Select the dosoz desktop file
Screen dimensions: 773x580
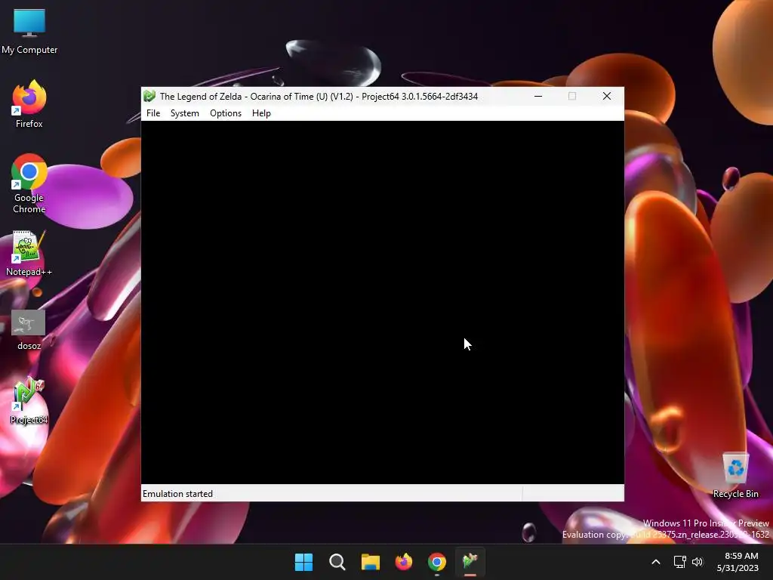coord(29,329)
